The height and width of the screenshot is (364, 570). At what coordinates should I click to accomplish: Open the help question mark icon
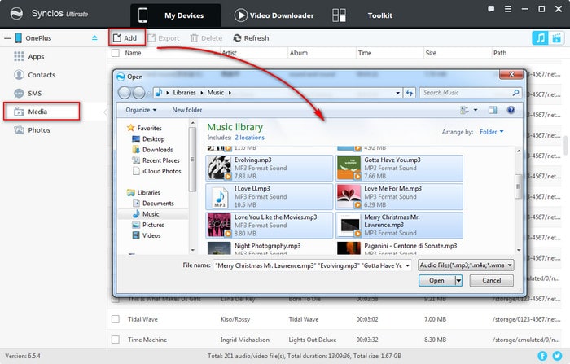[511, 110]
